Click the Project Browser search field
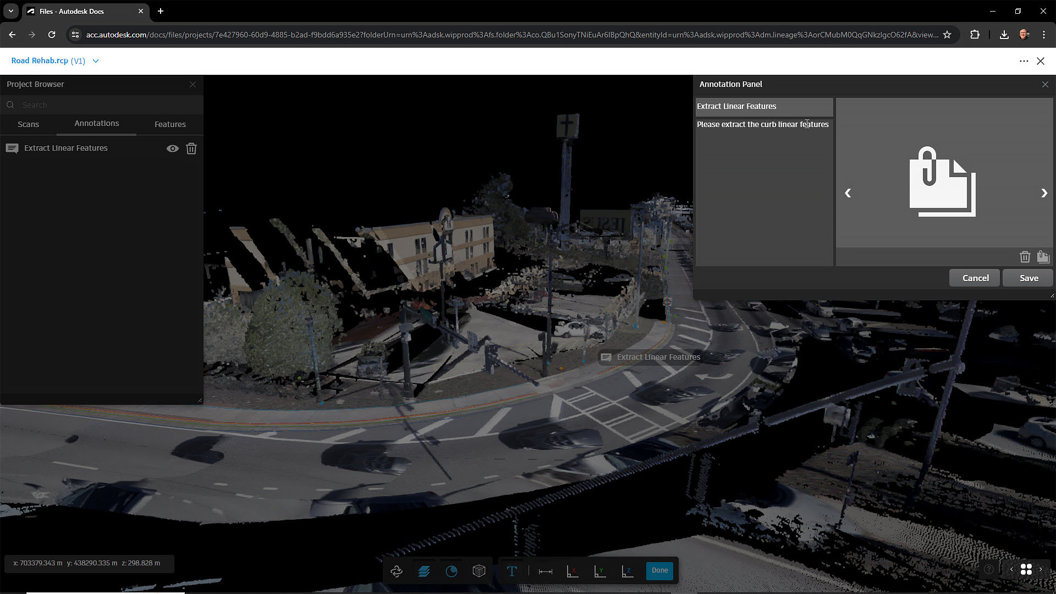Viewport: 1056px width, 594px height. pyautogui.click(x=105, y=105)
